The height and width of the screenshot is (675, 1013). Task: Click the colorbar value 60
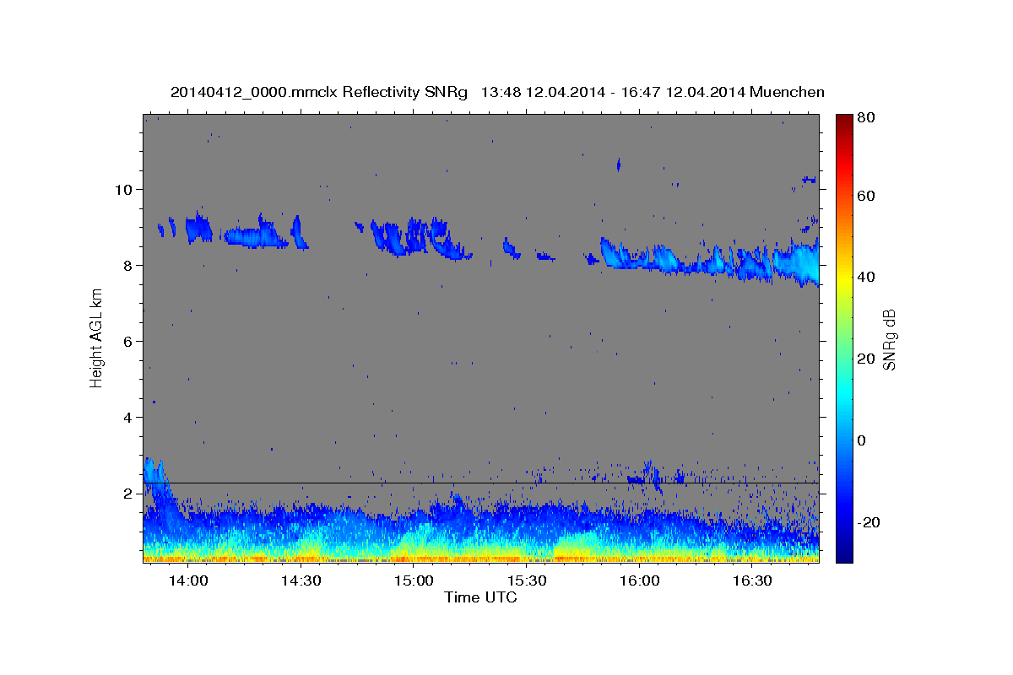[865, 196]
